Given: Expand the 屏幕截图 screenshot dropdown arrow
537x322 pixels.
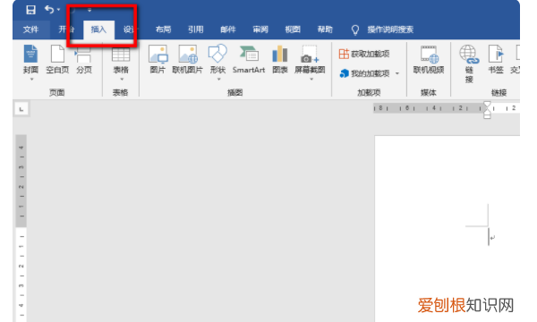Looking at the screenshot, I should coord(311,79).
